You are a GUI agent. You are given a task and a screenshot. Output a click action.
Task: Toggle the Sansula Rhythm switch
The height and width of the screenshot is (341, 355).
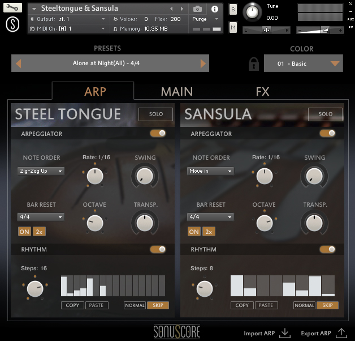pyautogui.click(x=327, y=249)
